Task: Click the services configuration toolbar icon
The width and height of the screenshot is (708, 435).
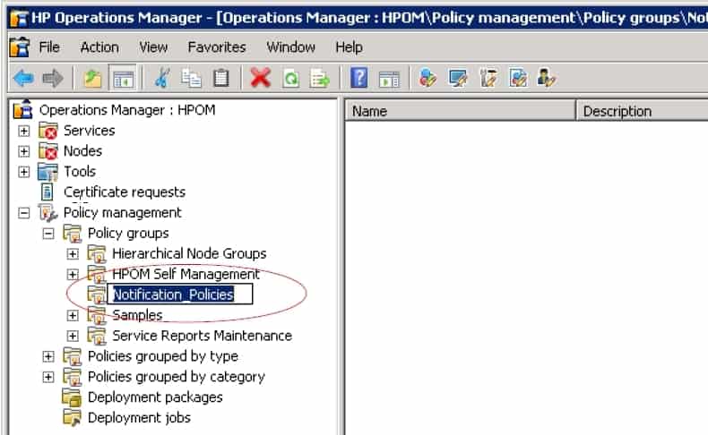Action: (x=427, y=78)
